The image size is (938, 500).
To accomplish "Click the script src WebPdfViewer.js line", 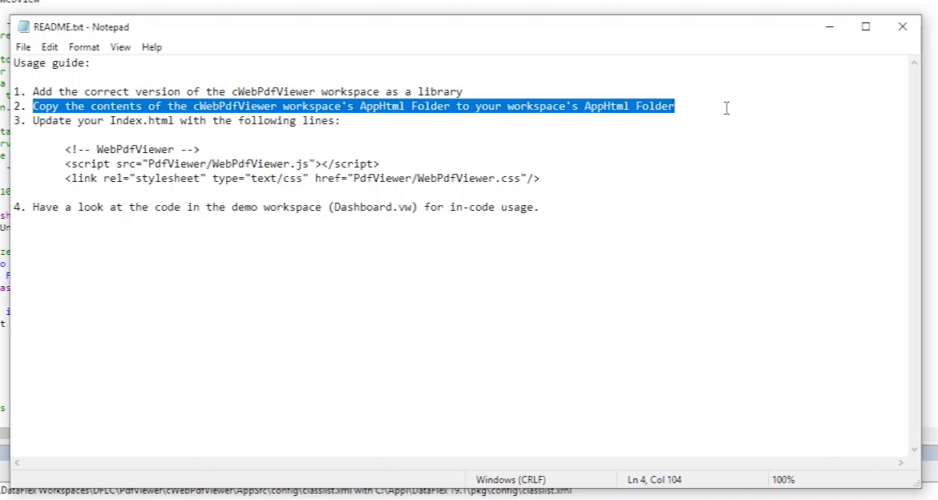I will click(222, 164).
